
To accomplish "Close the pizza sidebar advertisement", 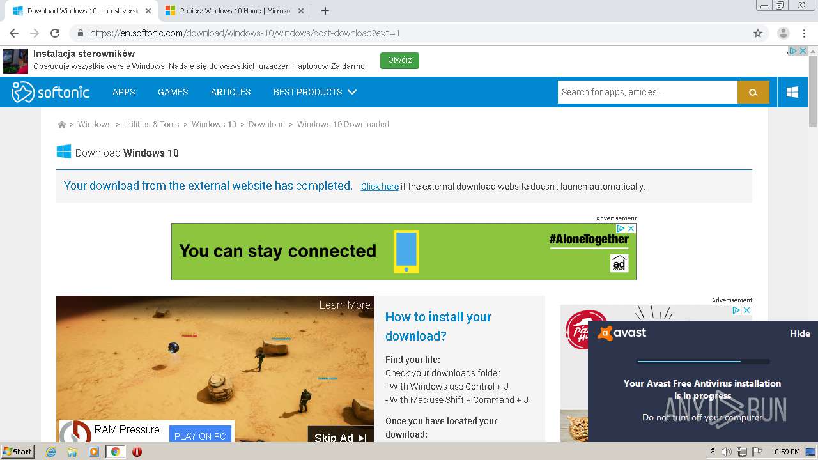I will pos(746,310).
